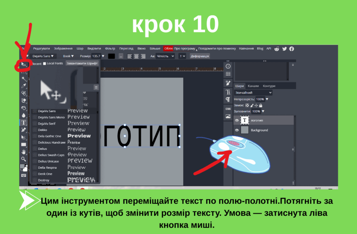Favorite the Delius font star box
357x234 pixels.
pos(35,149)
